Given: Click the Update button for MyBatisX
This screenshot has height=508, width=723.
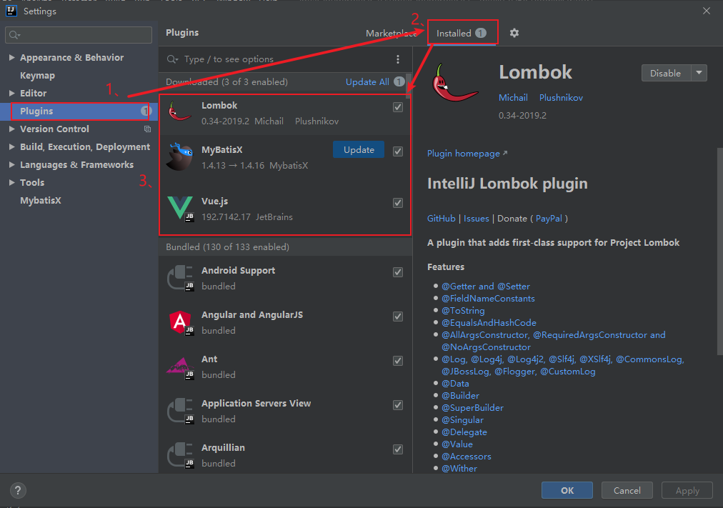Looking at the screenshot, I should point(359,149).
